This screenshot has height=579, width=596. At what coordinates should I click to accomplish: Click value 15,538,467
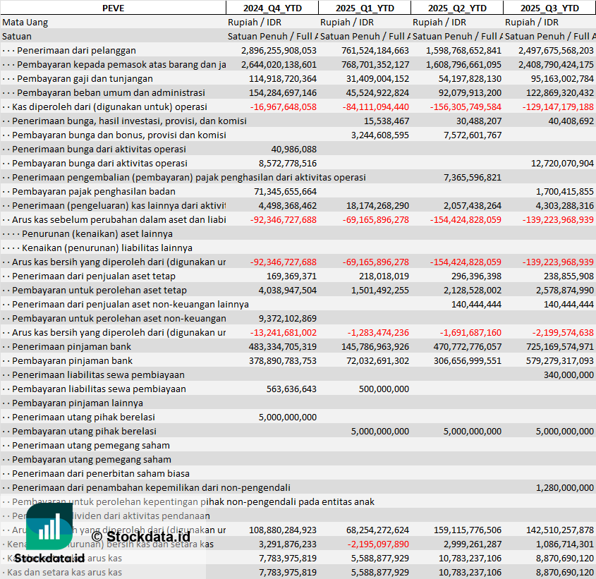coord(387,121)
